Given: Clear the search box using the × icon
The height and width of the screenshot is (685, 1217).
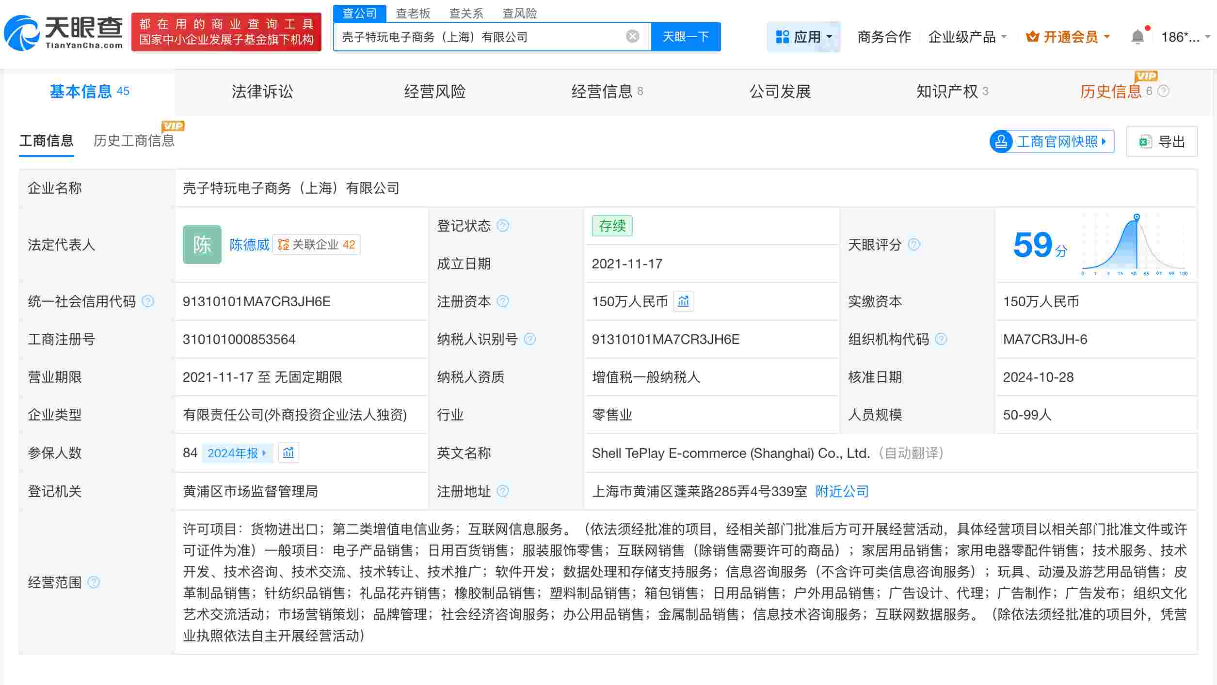Looking at the screenshot, I should tap(631, 36).
